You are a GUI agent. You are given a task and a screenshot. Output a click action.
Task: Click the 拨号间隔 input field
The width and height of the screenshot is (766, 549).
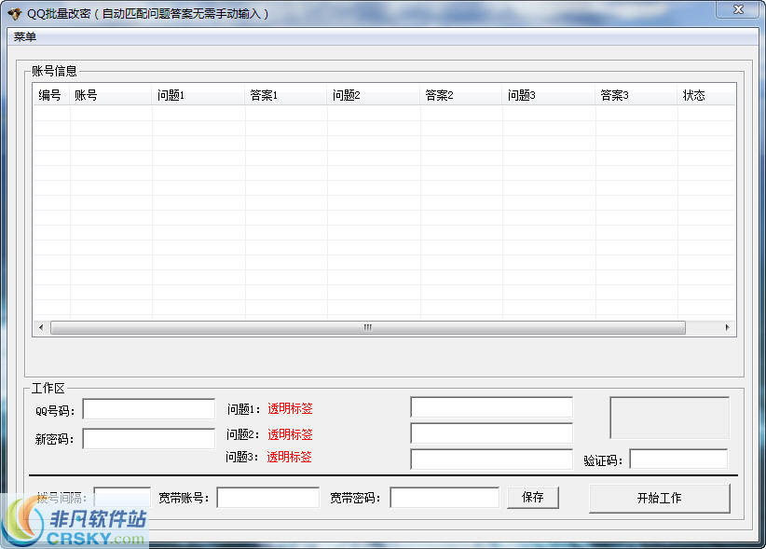point(122,497)
